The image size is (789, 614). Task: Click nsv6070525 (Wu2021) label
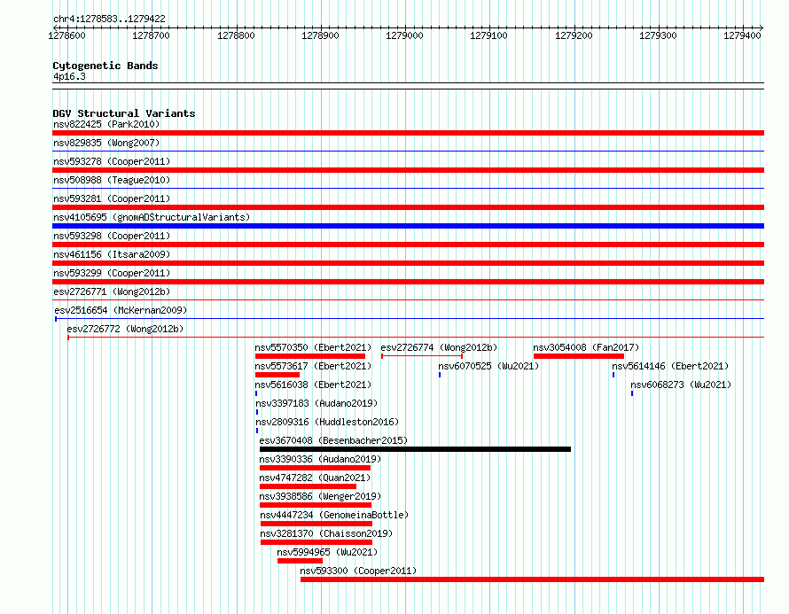pos(488,366)
